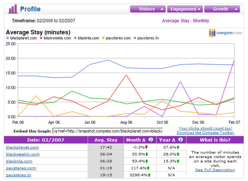Click paxstereo.tv peak point at Nov 06
This screenshot has width=248, height=181.
pos(180,82)
